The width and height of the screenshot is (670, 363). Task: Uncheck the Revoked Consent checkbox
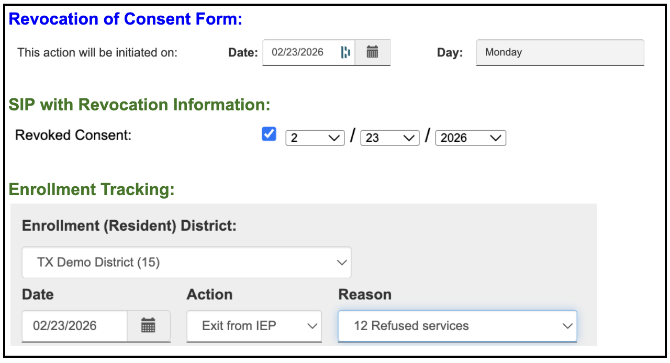(x=267, y=134)
